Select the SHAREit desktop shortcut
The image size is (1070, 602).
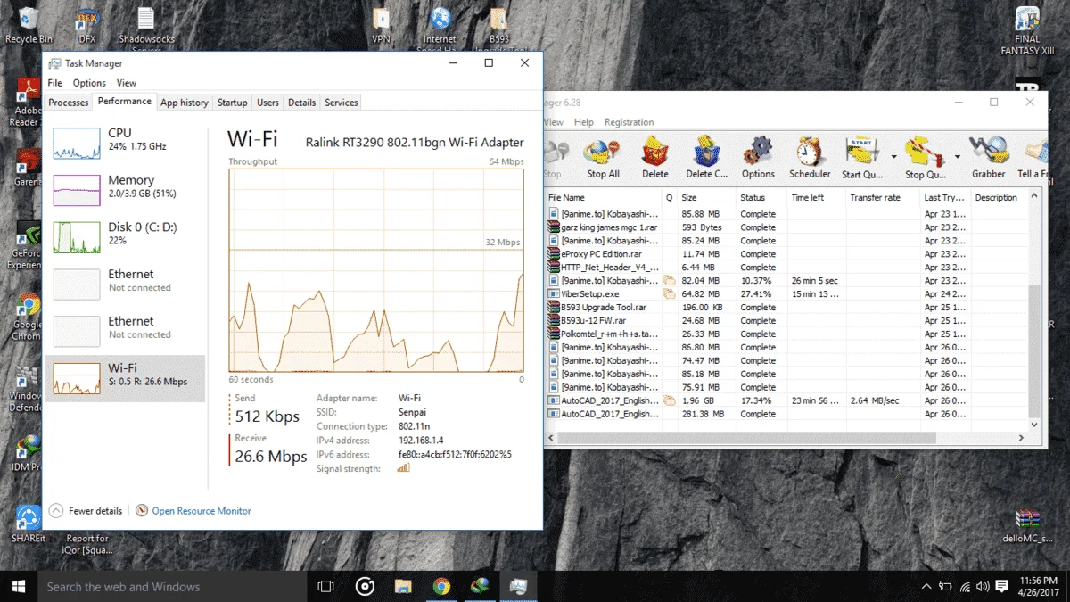(x=29, y=524)
